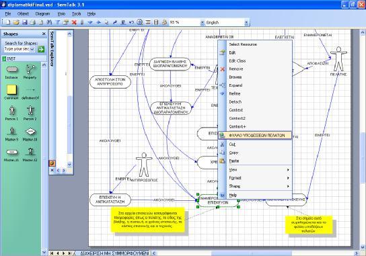This screenshot has height=256, width=366.
Task: Choose Detach in context menu
Action: point(255,102)
